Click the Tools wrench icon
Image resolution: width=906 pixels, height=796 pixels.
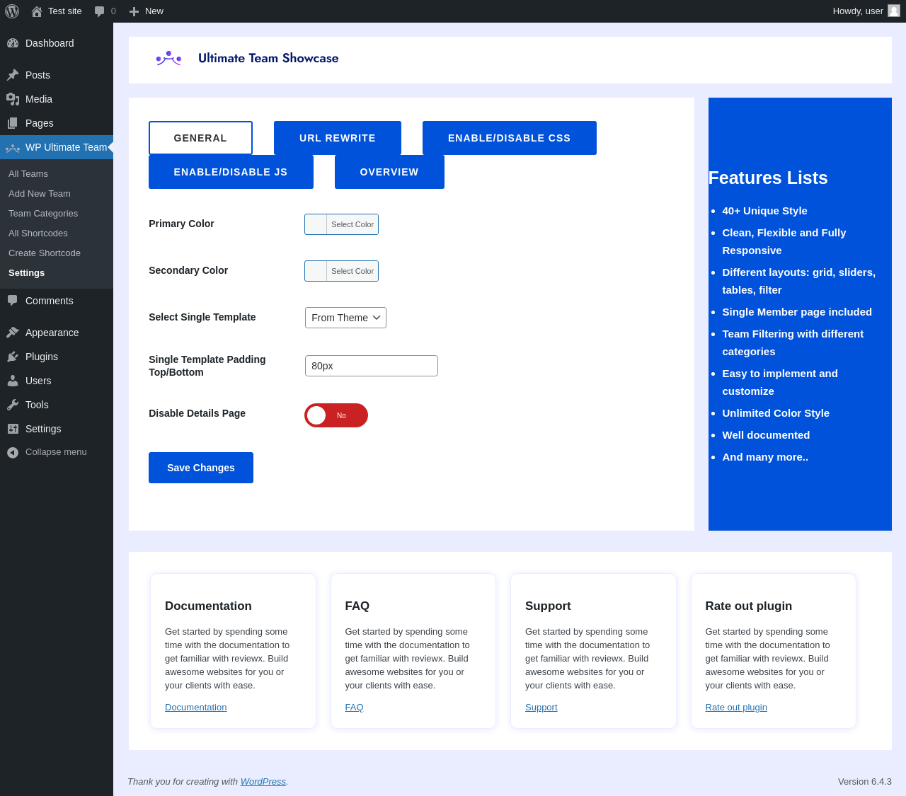pyautogui.click(x=13, y=405)
